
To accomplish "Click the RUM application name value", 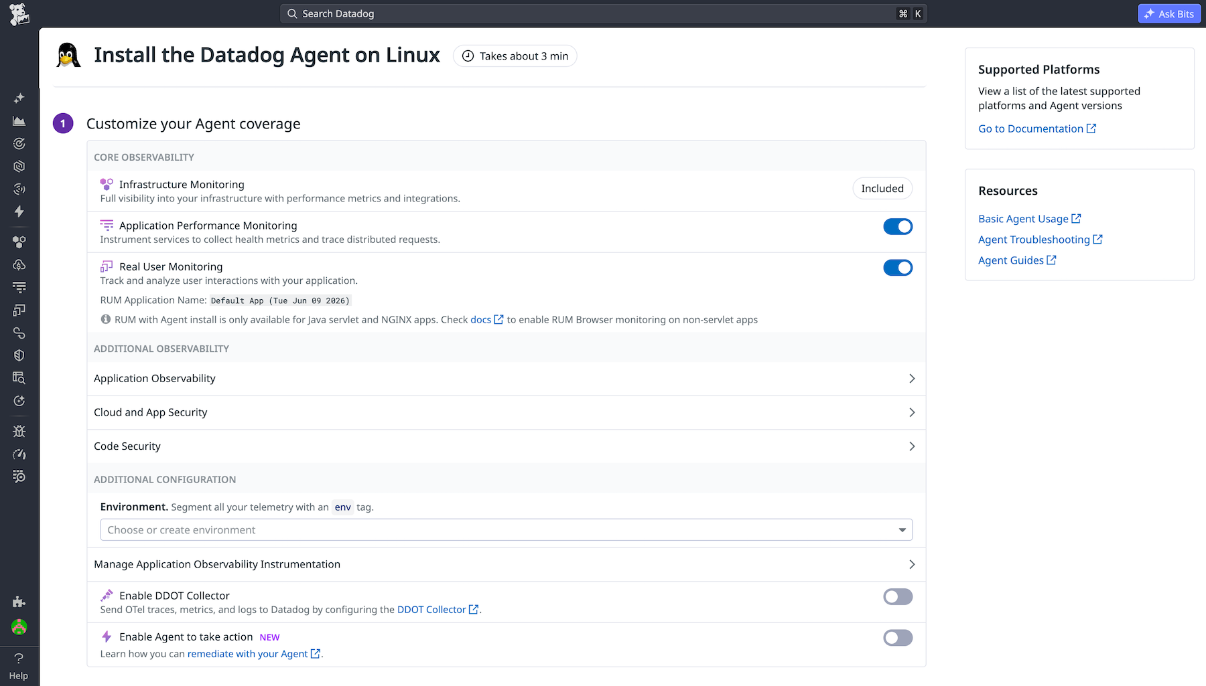I will click(x=280, y=301).
